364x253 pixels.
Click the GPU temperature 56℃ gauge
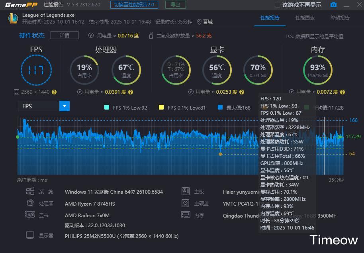(217, 70)
